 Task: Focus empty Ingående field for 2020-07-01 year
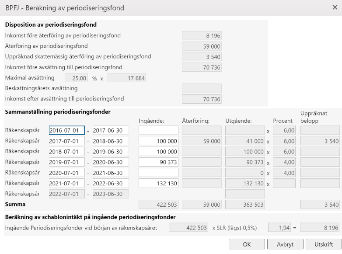click(x=158, y=173)
